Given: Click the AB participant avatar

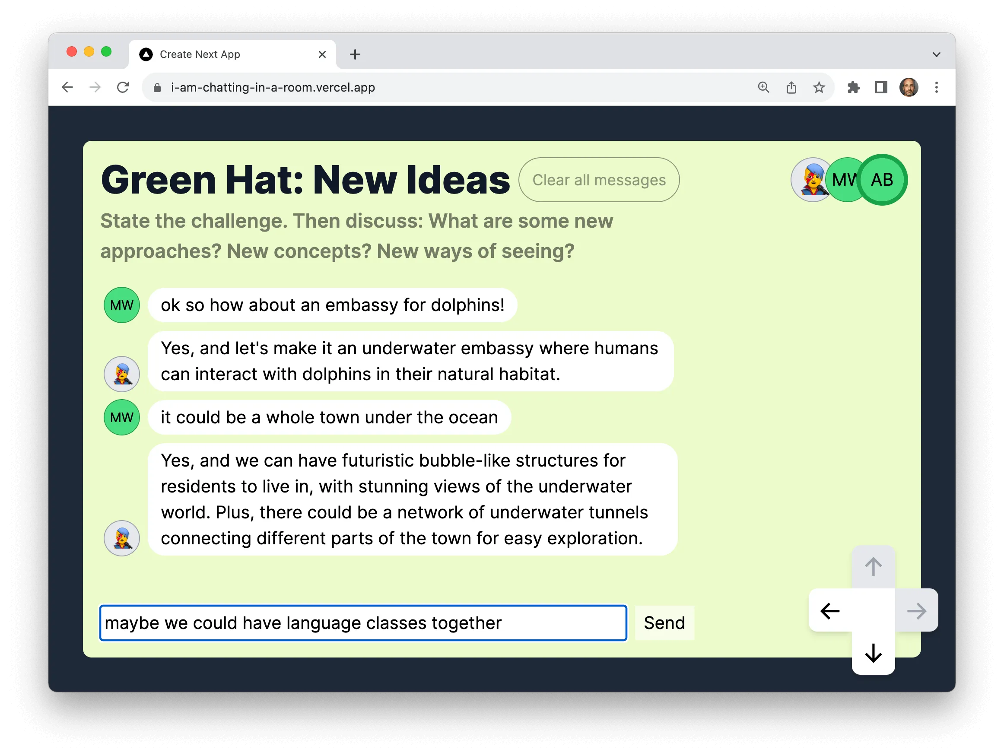Looking at the screenshot, I should pos(882,179).
